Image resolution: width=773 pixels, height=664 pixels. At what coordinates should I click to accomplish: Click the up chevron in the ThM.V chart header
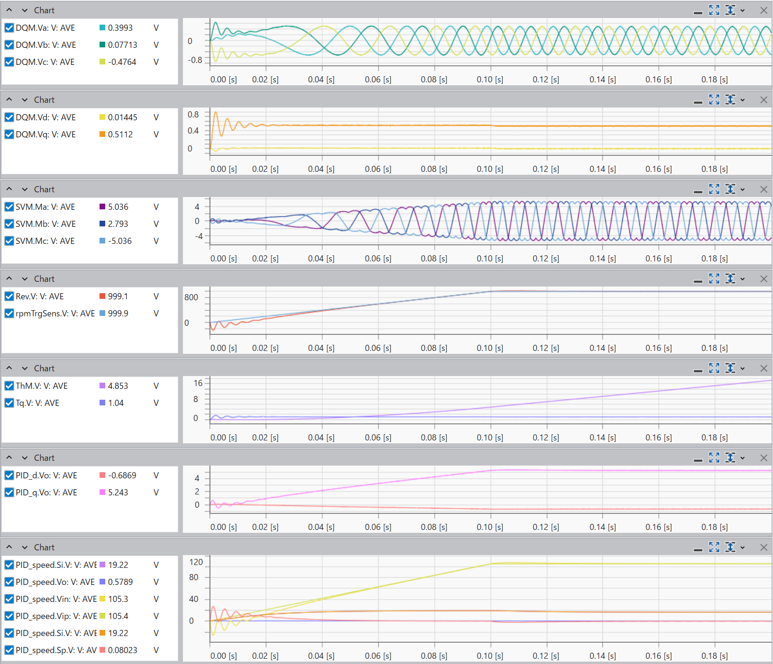click(x=9, y=368)
